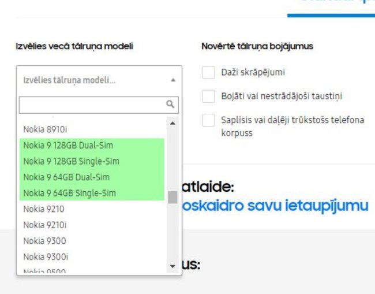This screenshot has height=294, width=375.
Task: Click the list scrollbar down arrow
Action: pos(172,266)
